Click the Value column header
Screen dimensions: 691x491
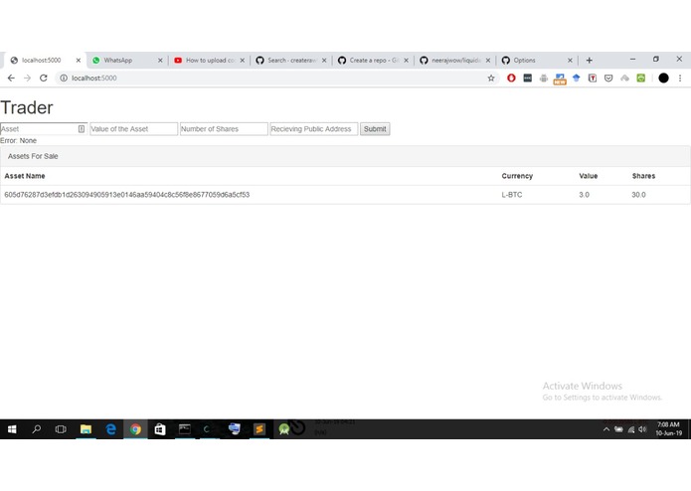[589, 176]
